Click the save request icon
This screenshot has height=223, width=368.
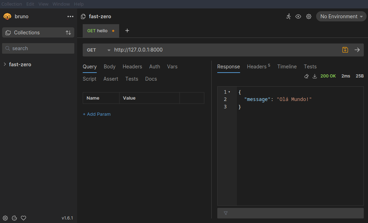point(345,50)
